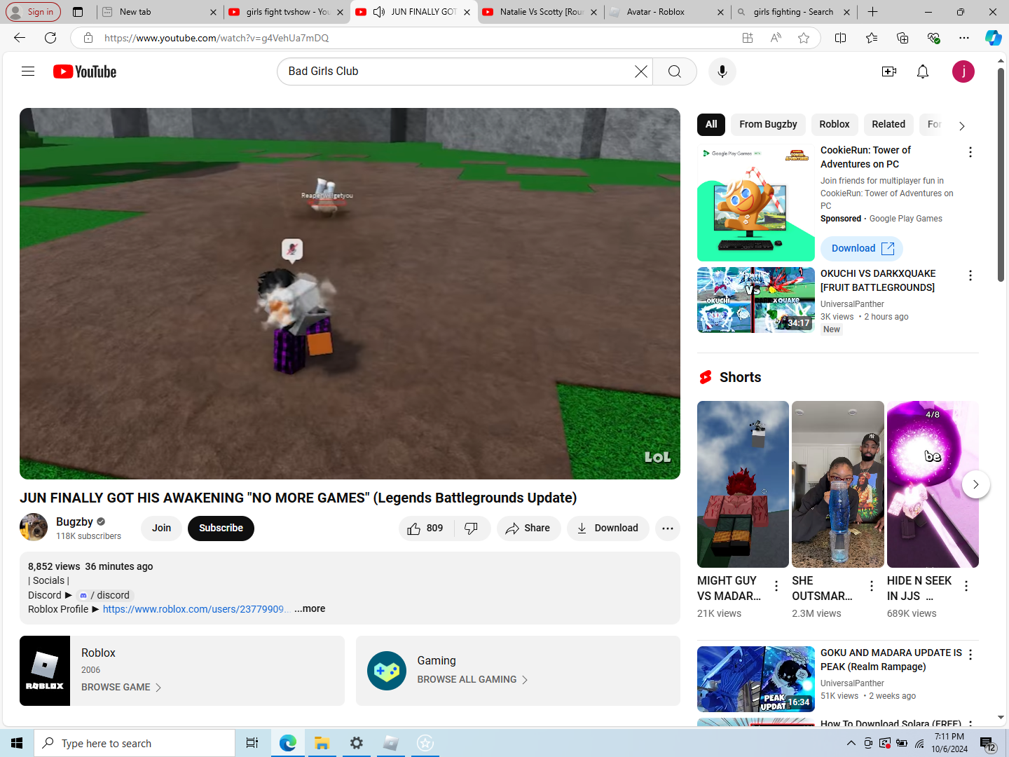Switch to Natalie Vs Scotty tab
Viewport: 1009px width, 757px height.
(x=540, y=12)
